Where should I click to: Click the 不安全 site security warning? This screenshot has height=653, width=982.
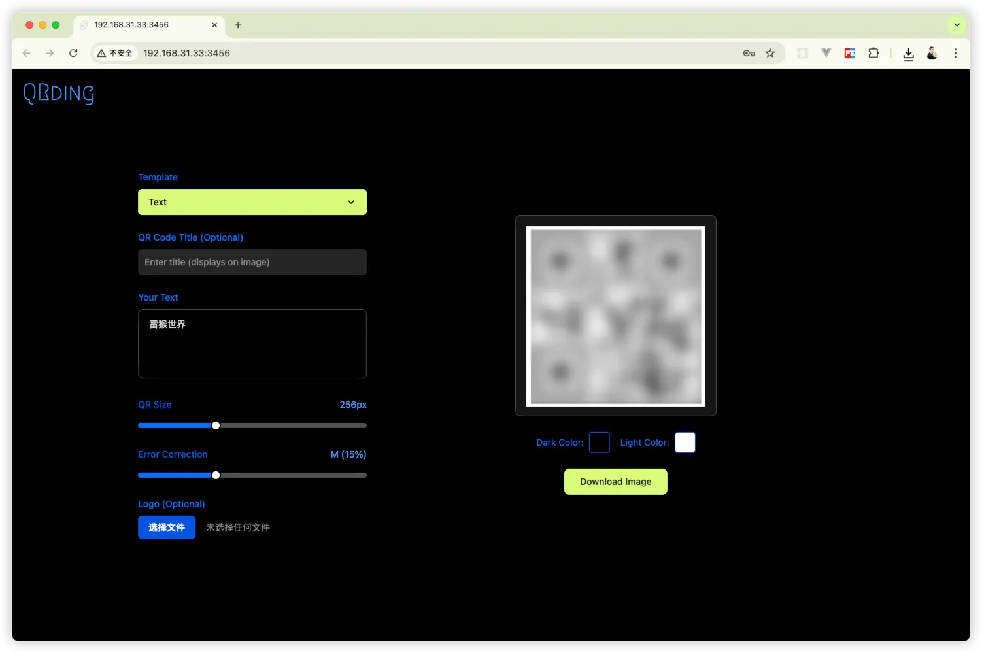(x=115, y=53)
